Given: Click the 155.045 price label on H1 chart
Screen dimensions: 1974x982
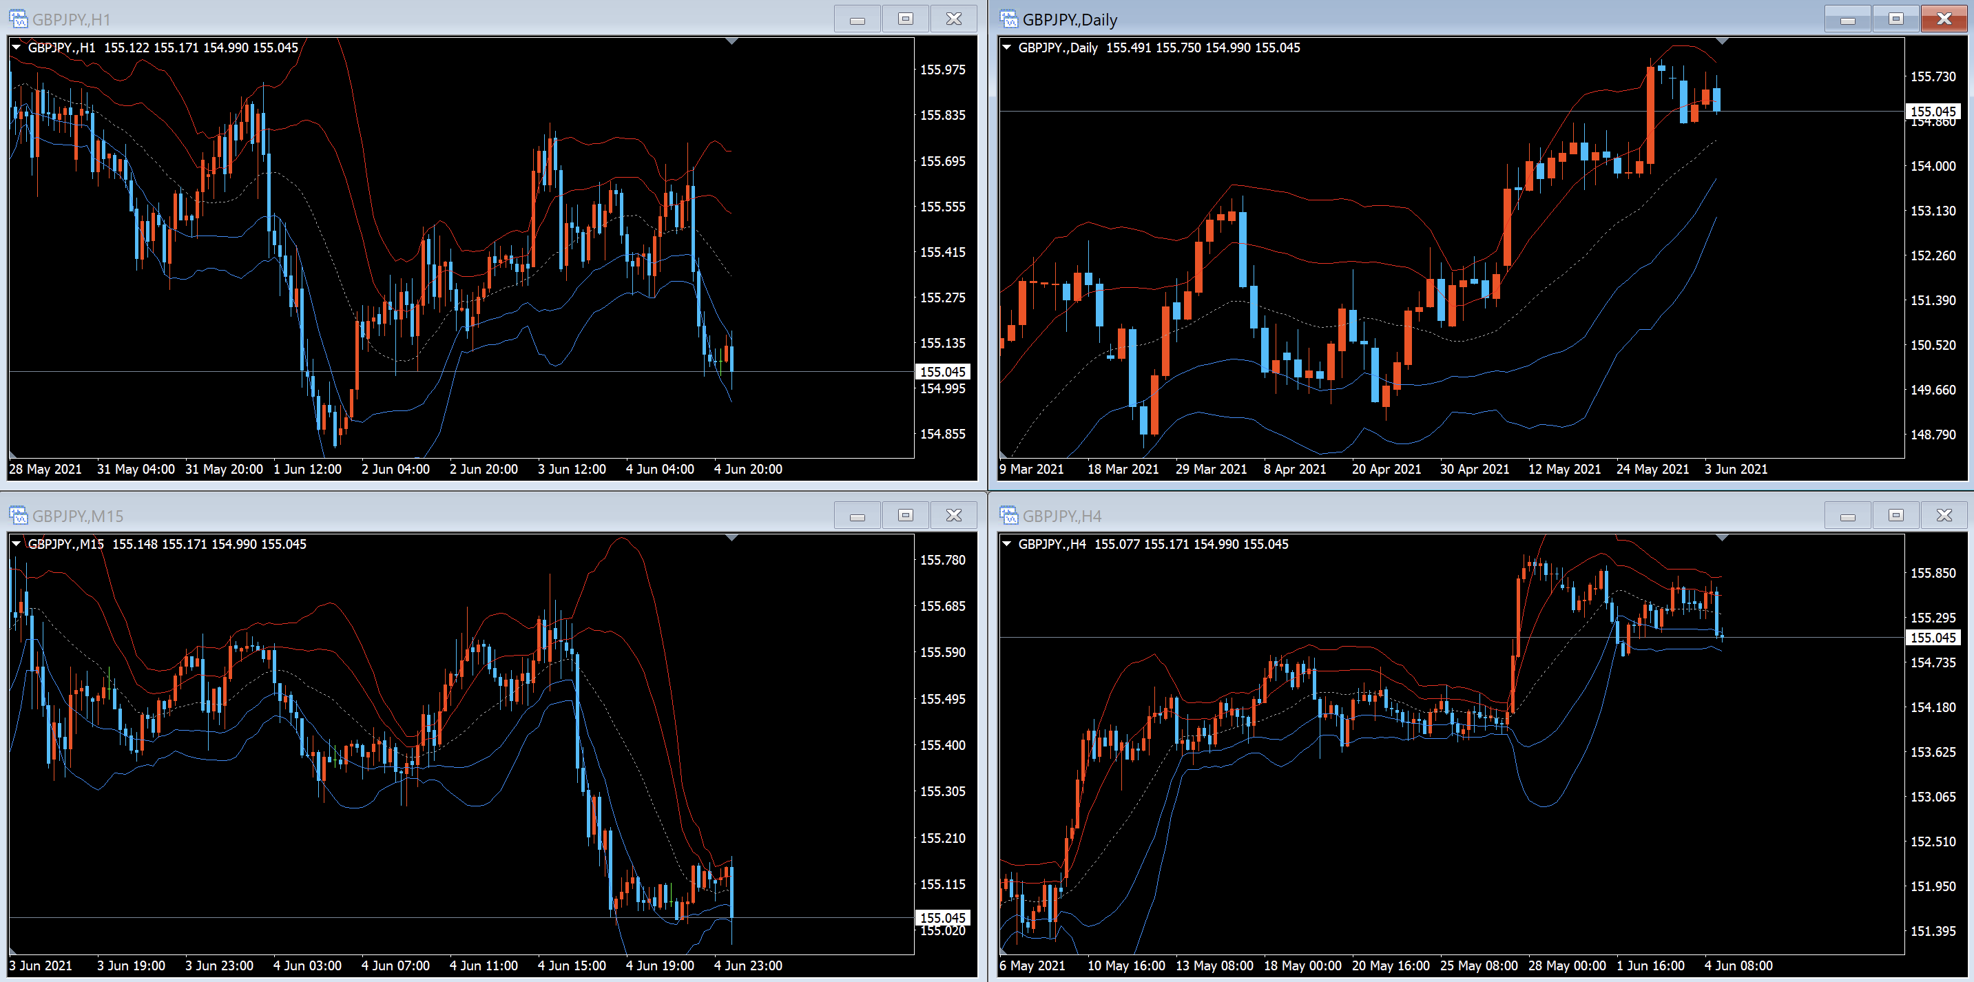Looking at the screenshot, I should pos(942,371).
